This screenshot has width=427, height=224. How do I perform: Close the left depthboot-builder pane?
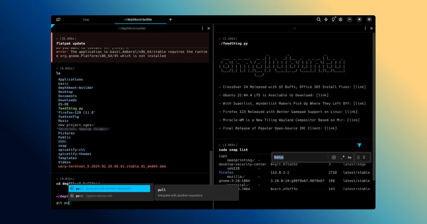209,28
